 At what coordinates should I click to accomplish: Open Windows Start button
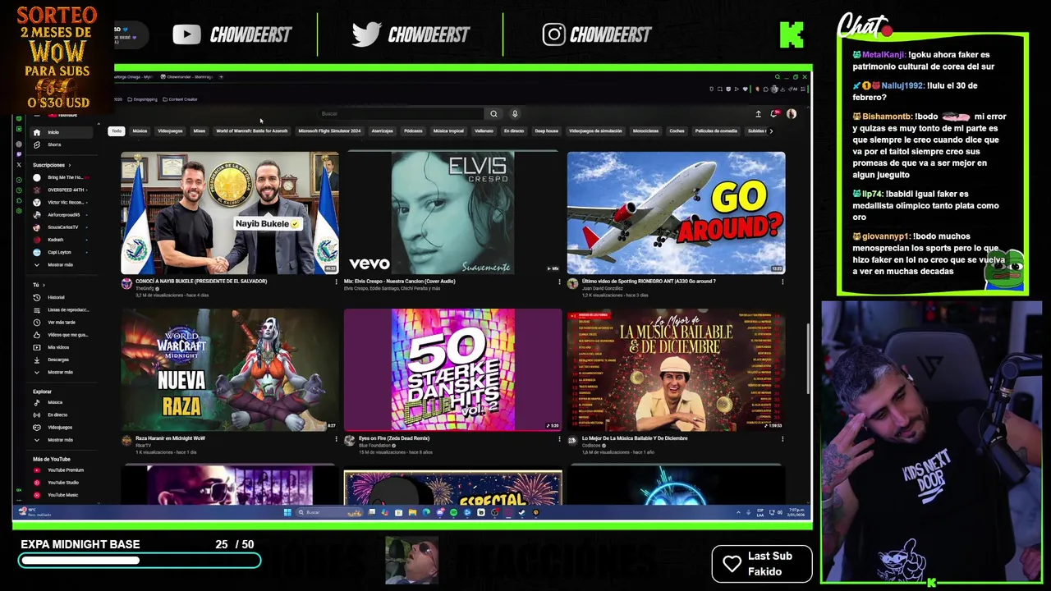(x=287, y=512)
